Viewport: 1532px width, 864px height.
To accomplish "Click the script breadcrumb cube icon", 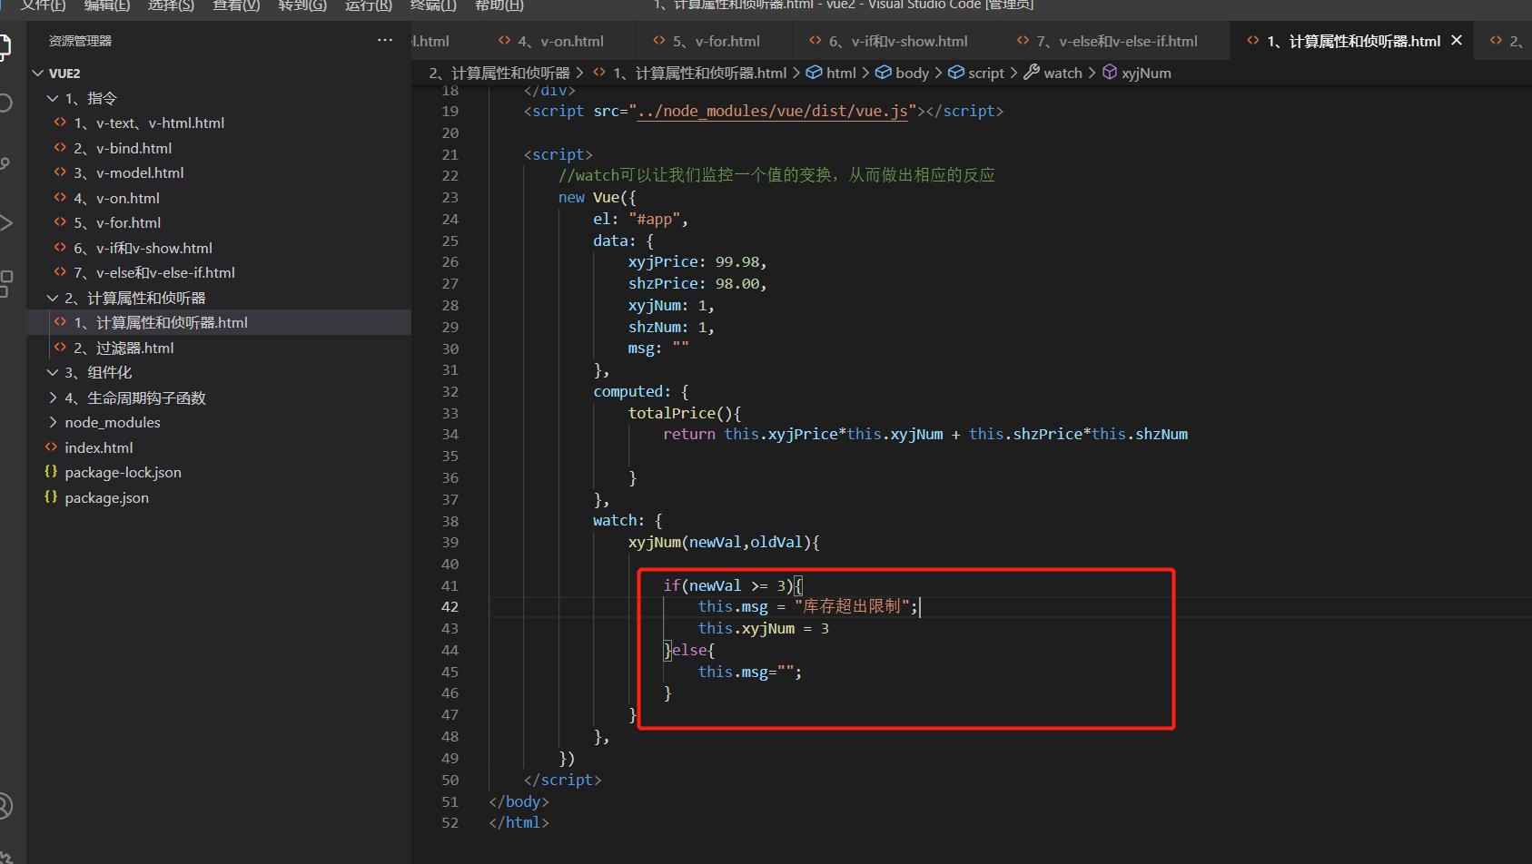I will [x=955, y=73].
